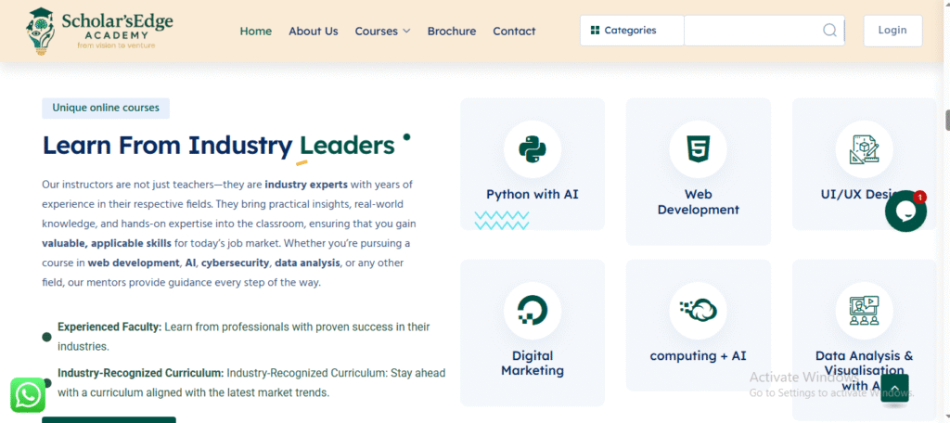
Task: Select the Data Analysis & Visualisation icon
Action: click(864, 310)
